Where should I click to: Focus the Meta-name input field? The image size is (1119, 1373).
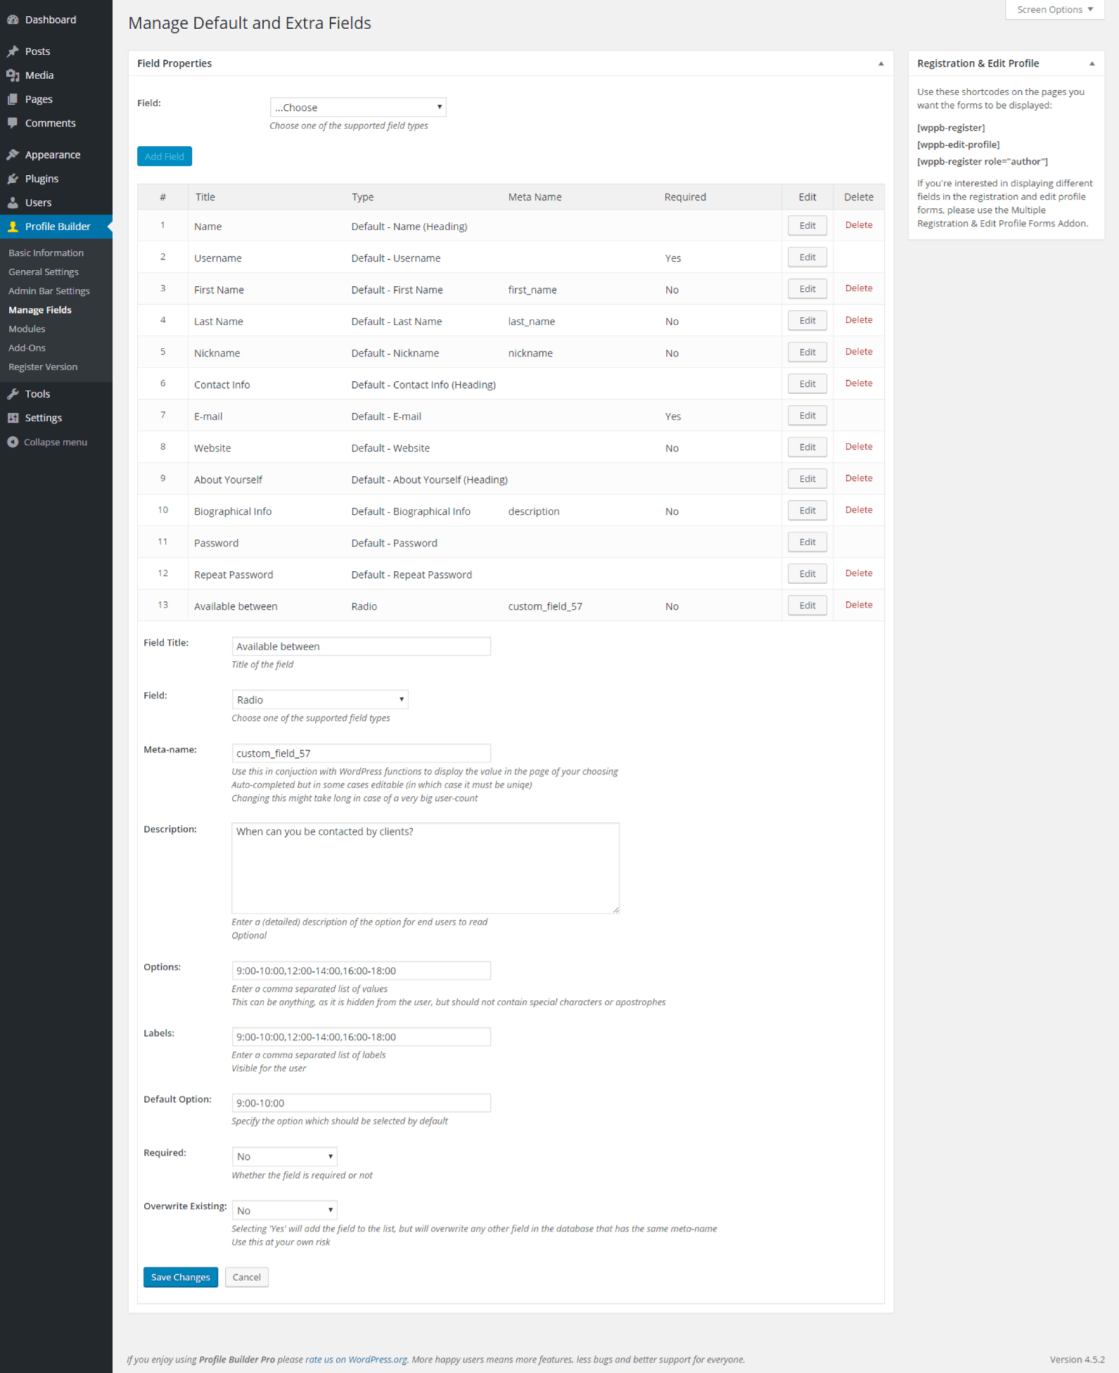tap(362, 753)
